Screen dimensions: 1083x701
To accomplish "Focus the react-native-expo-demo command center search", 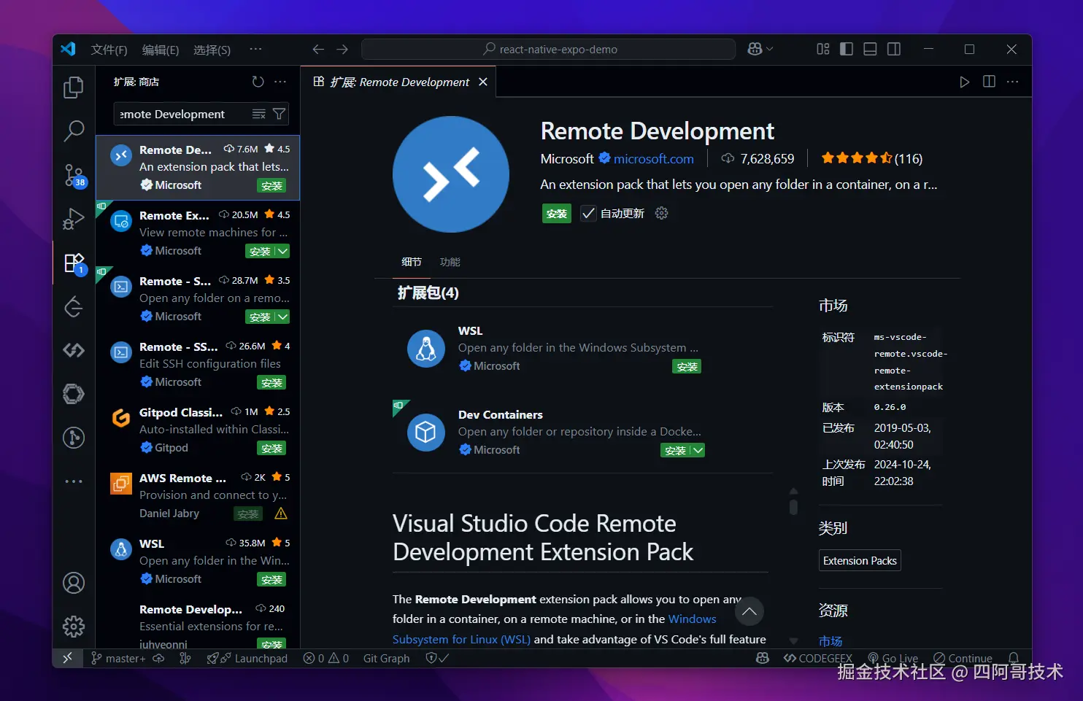I will pyautogui.click(x=549, y=49).
